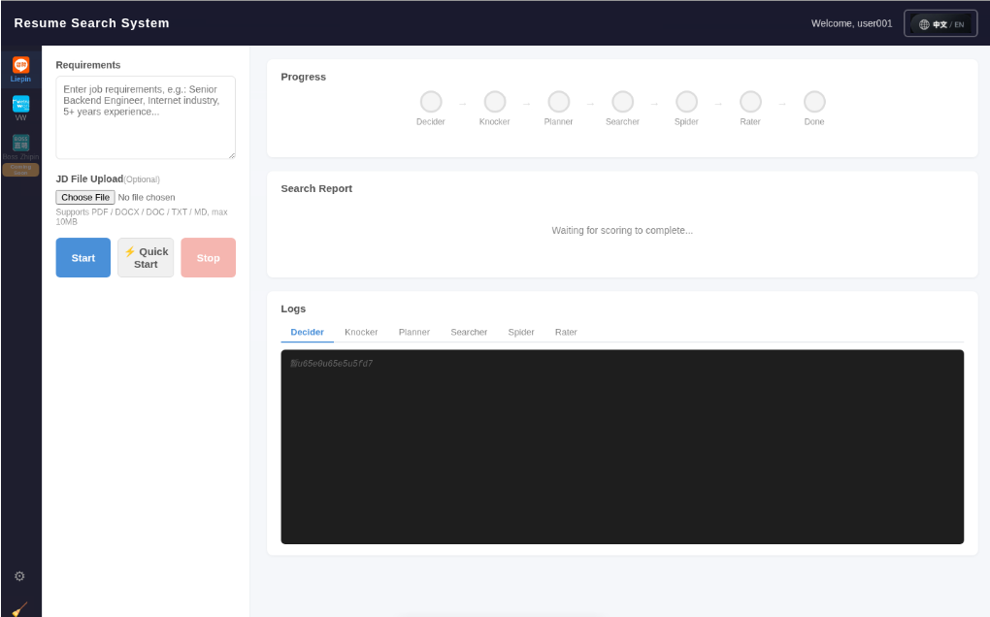Click the Spider progress step circle

pyautogui.click(x=686, y=102)
